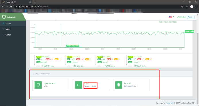The height and width of the screenshot is (106, 199).
Task: Open a new browser tab
Action: (x=35, y=2)
